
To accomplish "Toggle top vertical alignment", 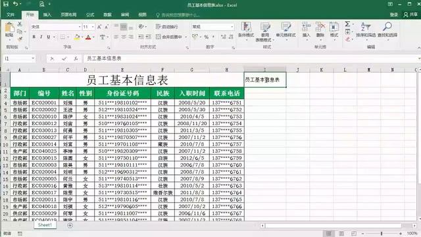I will [116, 26].
